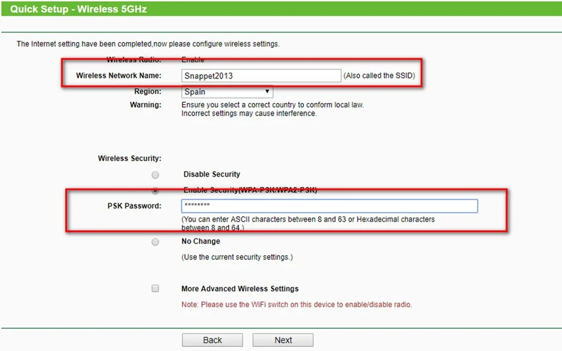Click the 'Region:' label text
This screenshot has height=351, width=562.
coord(147,92)
